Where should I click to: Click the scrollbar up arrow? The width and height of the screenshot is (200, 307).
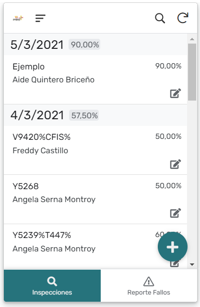(x=192, y=39)
